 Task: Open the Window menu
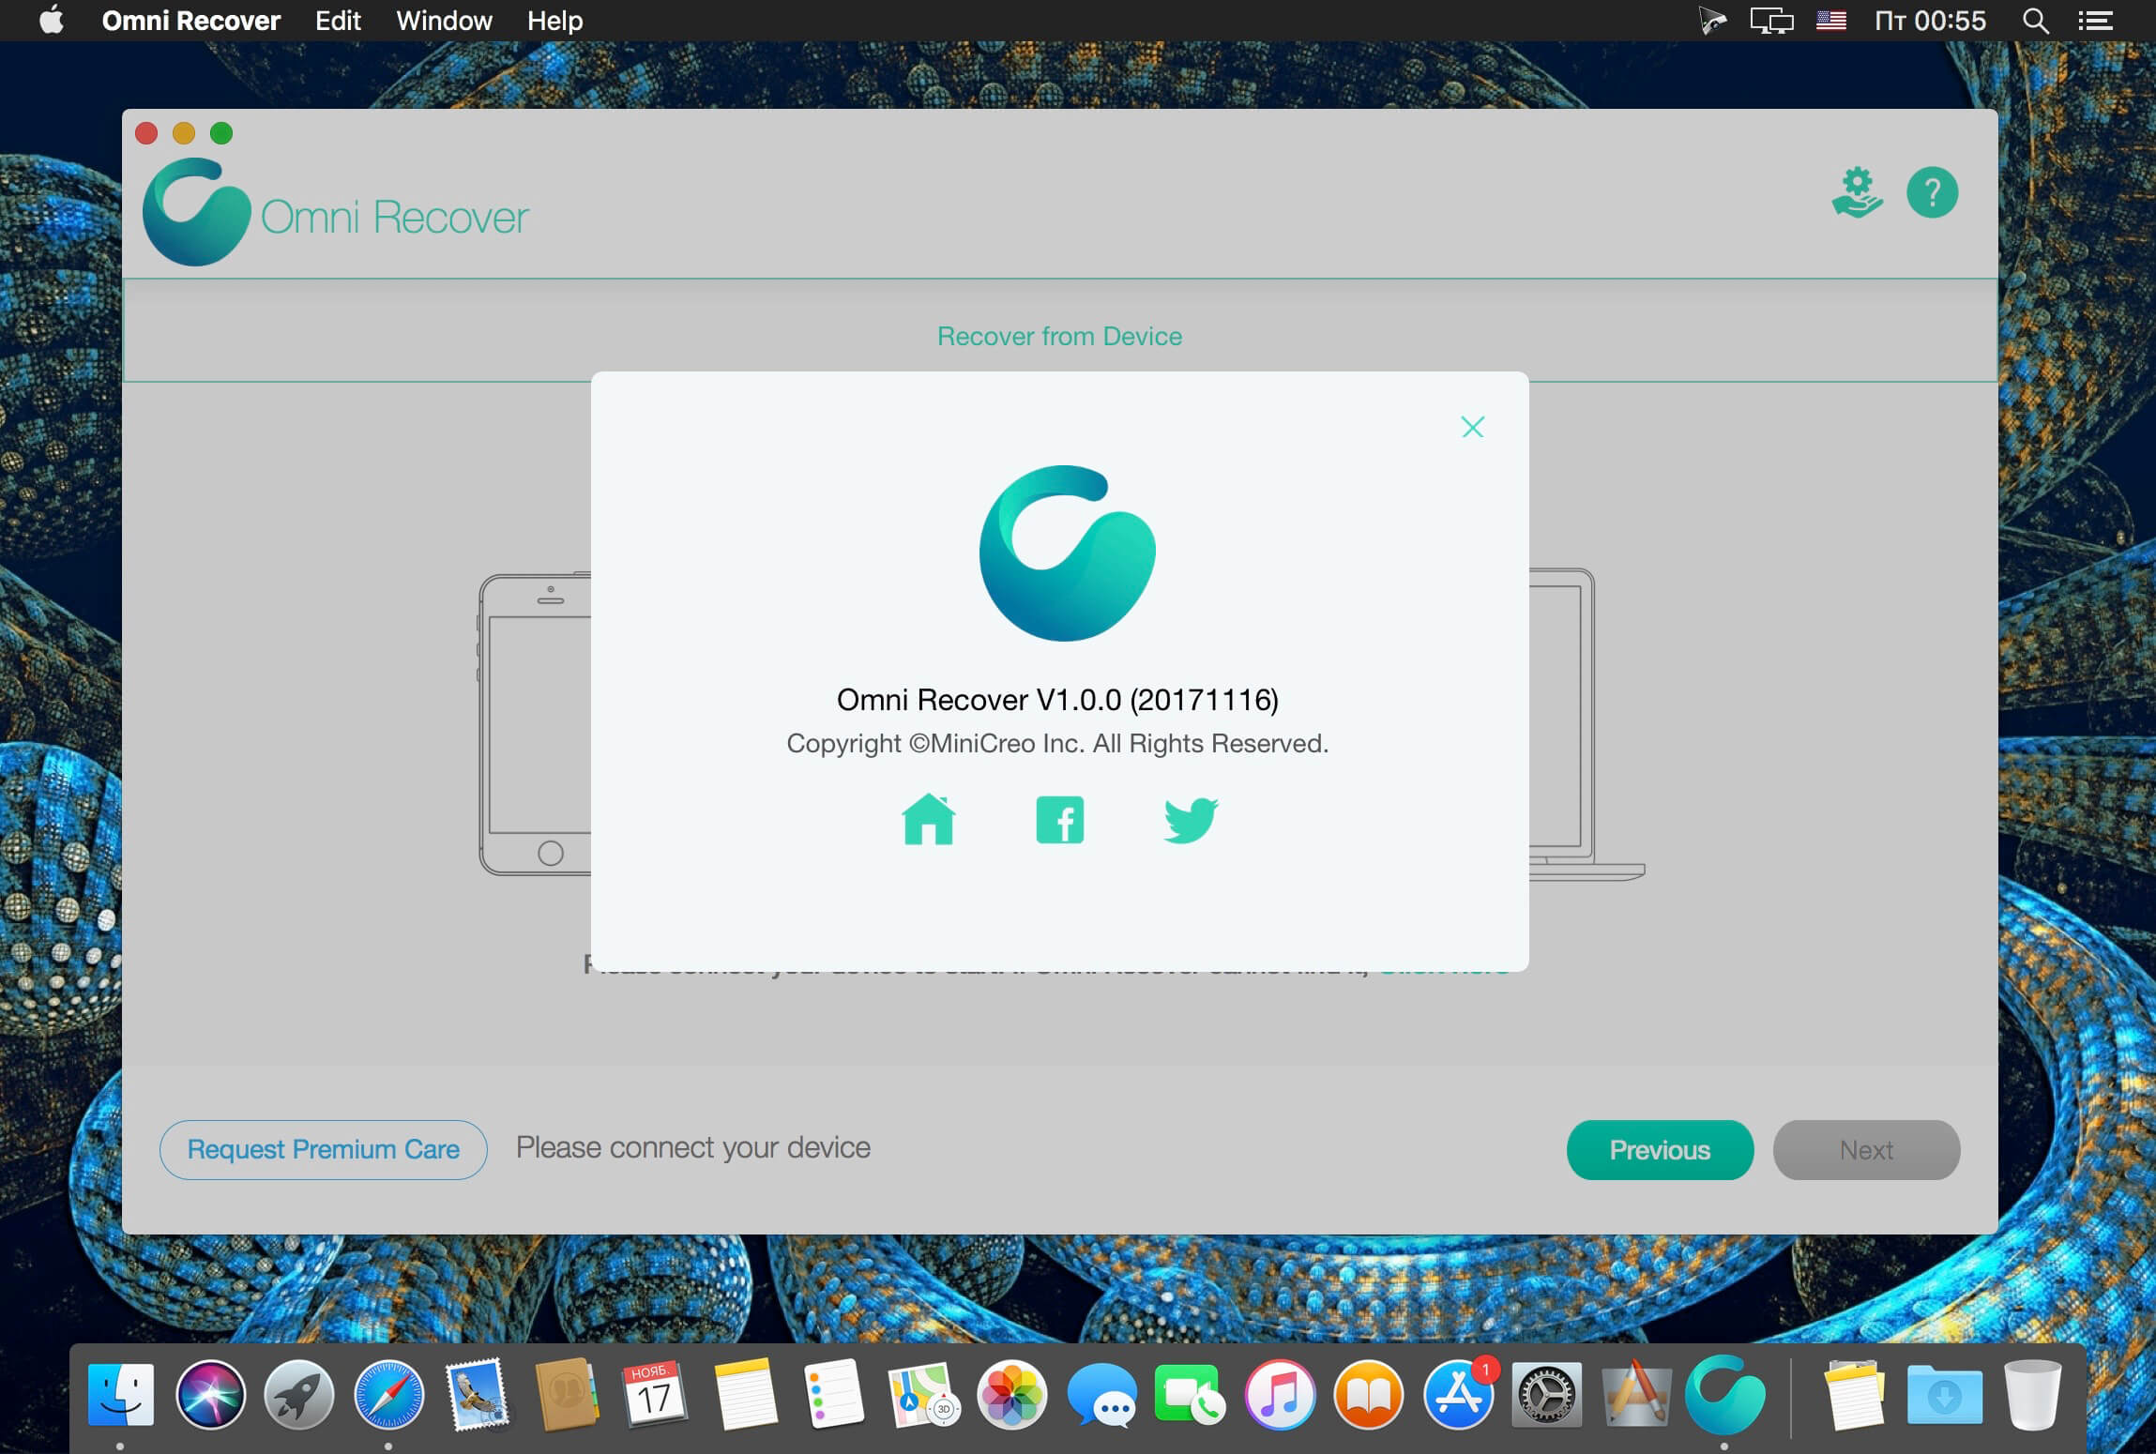444,21
